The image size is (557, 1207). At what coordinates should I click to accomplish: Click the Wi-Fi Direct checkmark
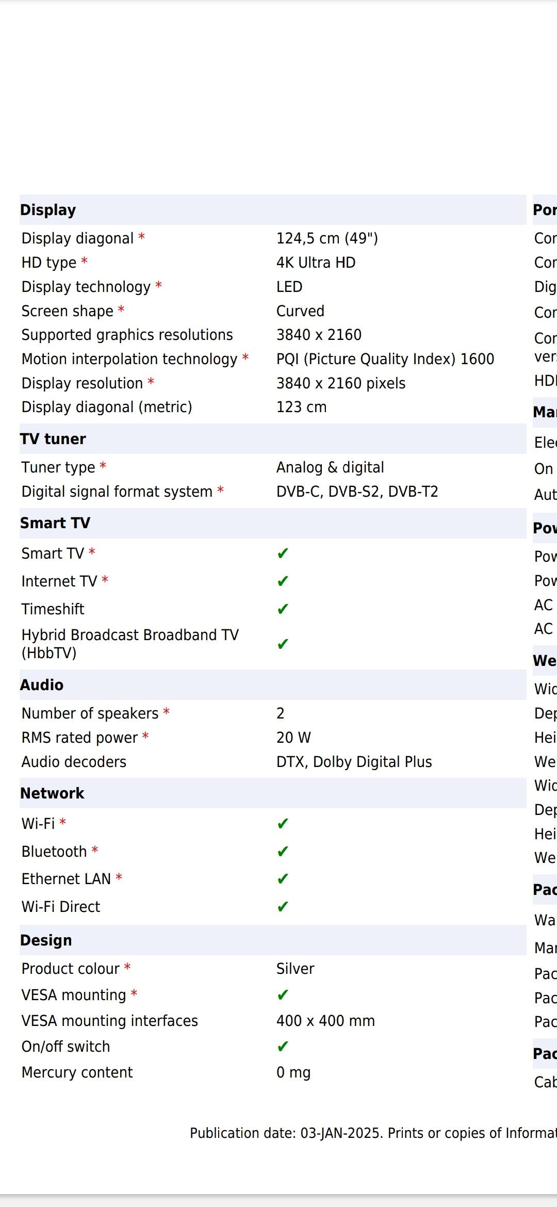[283, 907]
